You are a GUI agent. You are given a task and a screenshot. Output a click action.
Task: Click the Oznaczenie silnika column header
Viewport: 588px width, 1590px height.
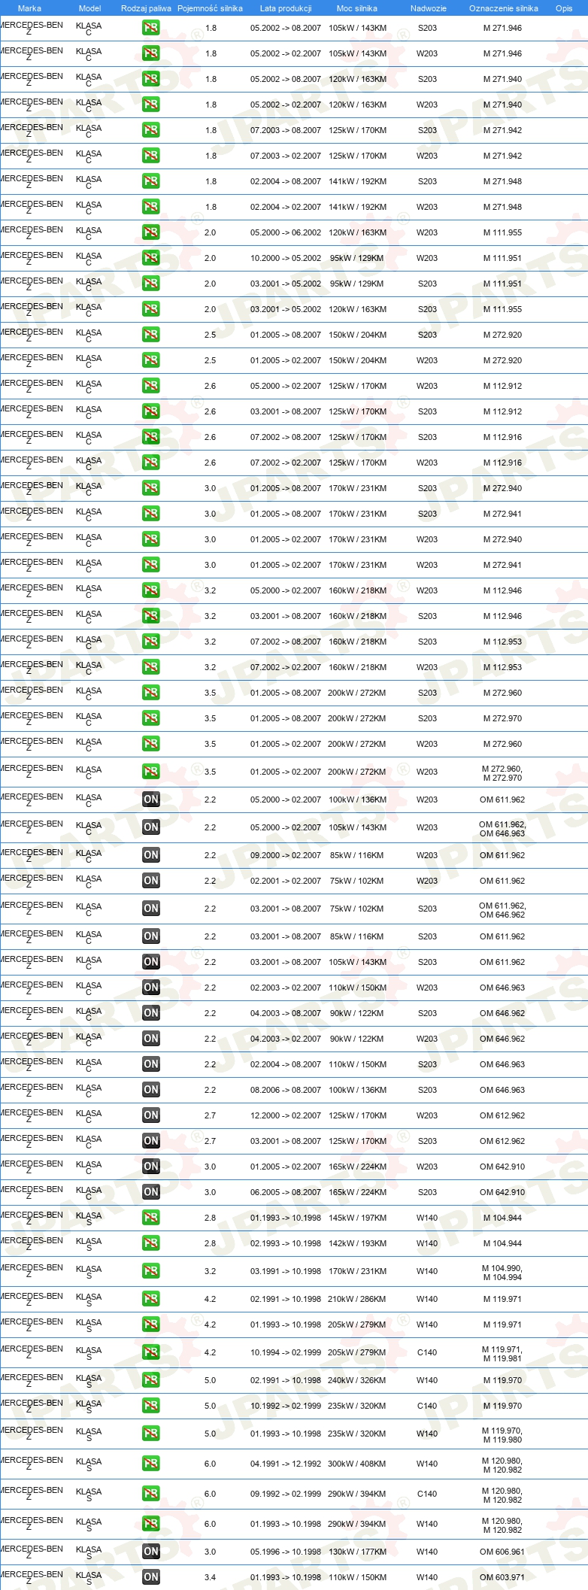503,8
